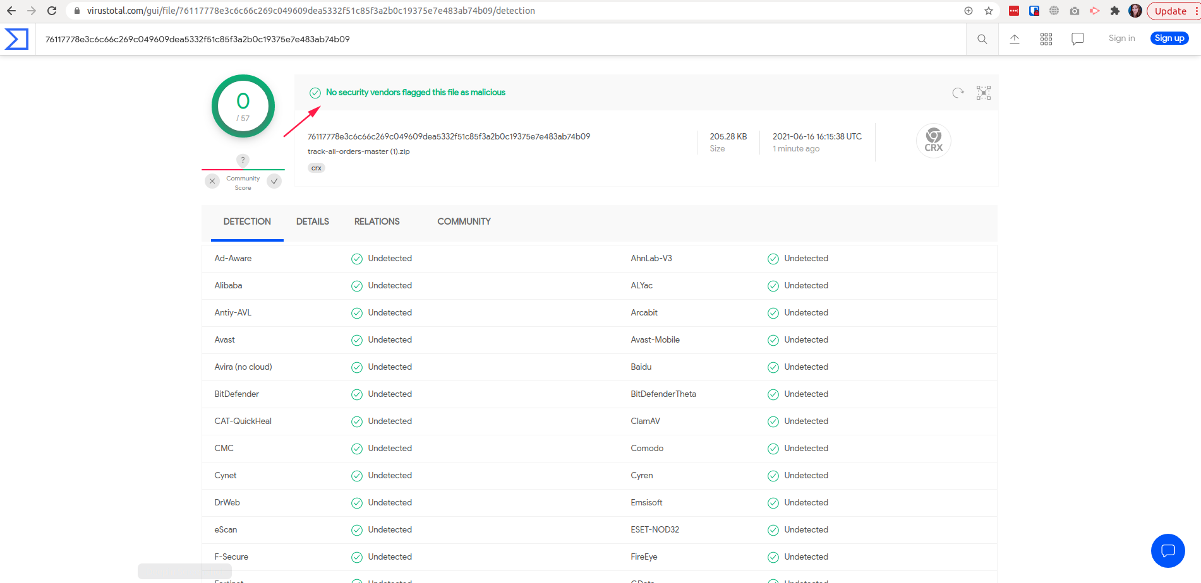The image size is (1201, 583).
Task: Select the COMMUNITY tab
Action: click(464, 221)
